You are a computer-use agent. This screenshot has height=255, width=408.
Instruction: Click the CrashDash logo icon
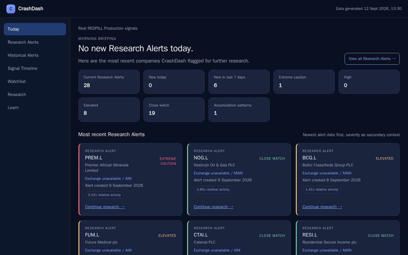coord(11,9)
